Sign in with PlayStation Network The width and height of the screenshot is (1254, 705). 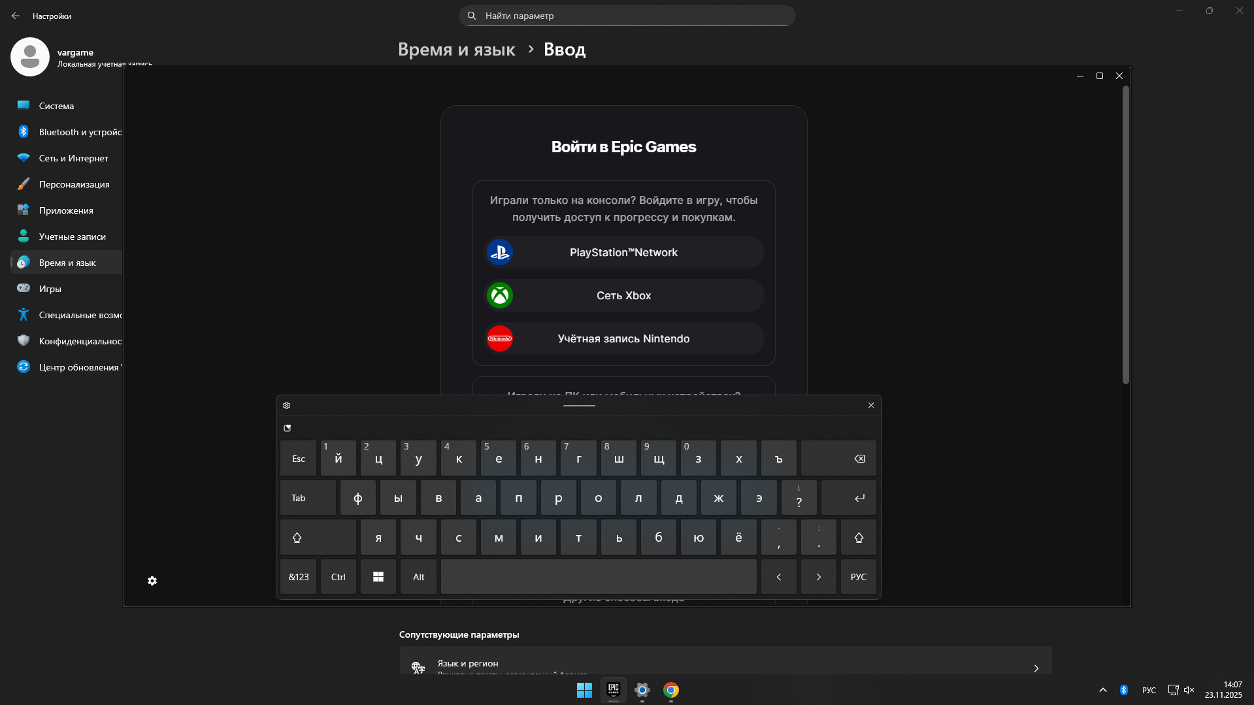(x=624, y=252)
